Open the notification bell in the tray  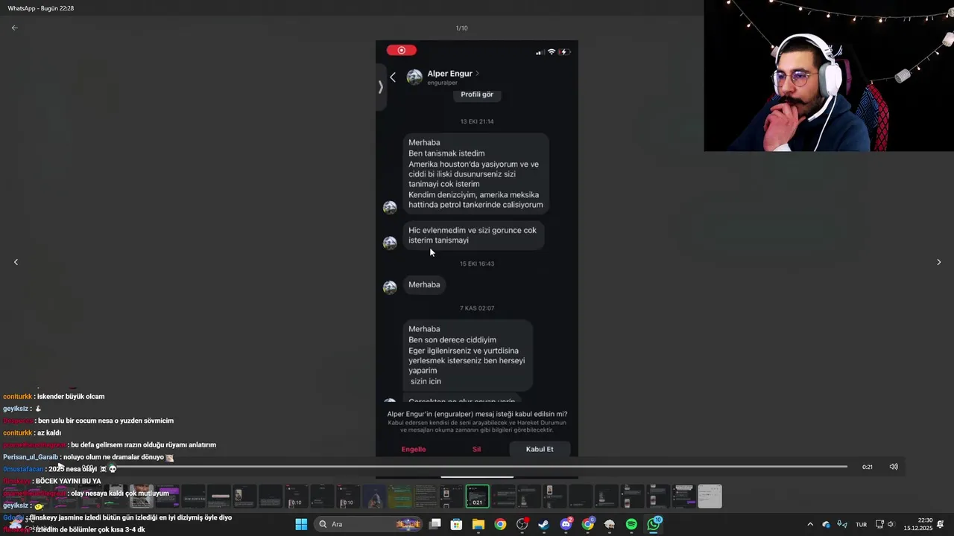pos(941,524)
